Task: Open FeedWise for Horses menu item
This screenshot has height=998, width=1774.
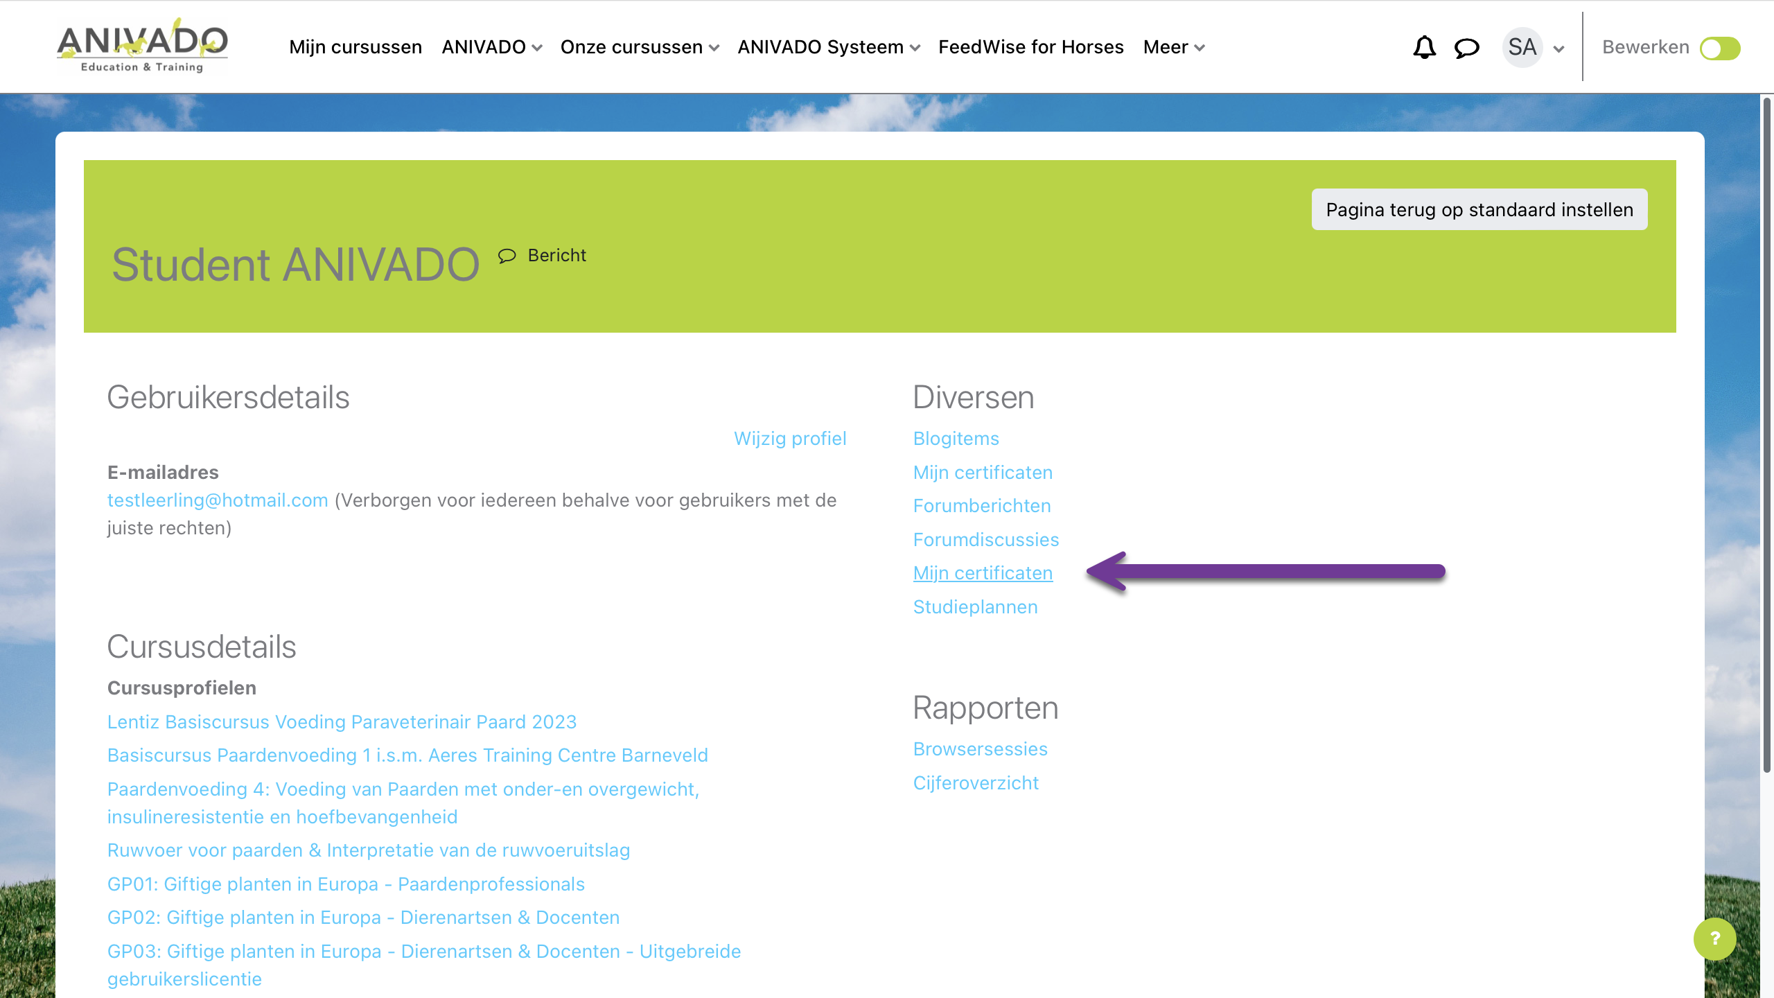Action: (1030, 47)
